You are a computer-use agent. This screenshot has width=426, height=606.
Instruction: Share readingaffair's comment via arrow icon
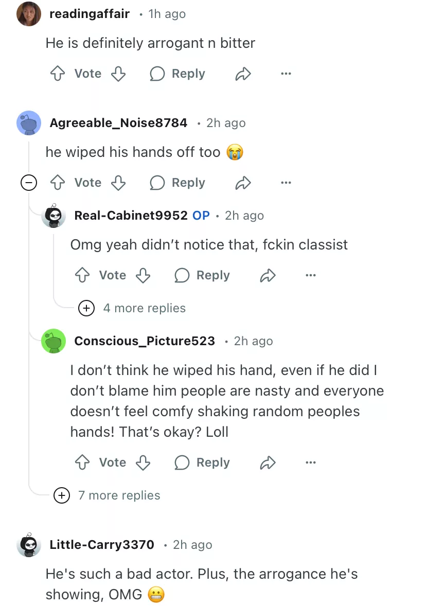[242, 74]
